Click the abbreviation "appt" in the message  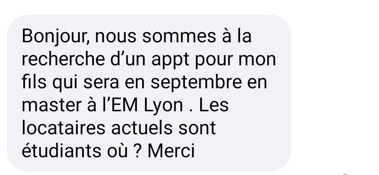(170, 60)
